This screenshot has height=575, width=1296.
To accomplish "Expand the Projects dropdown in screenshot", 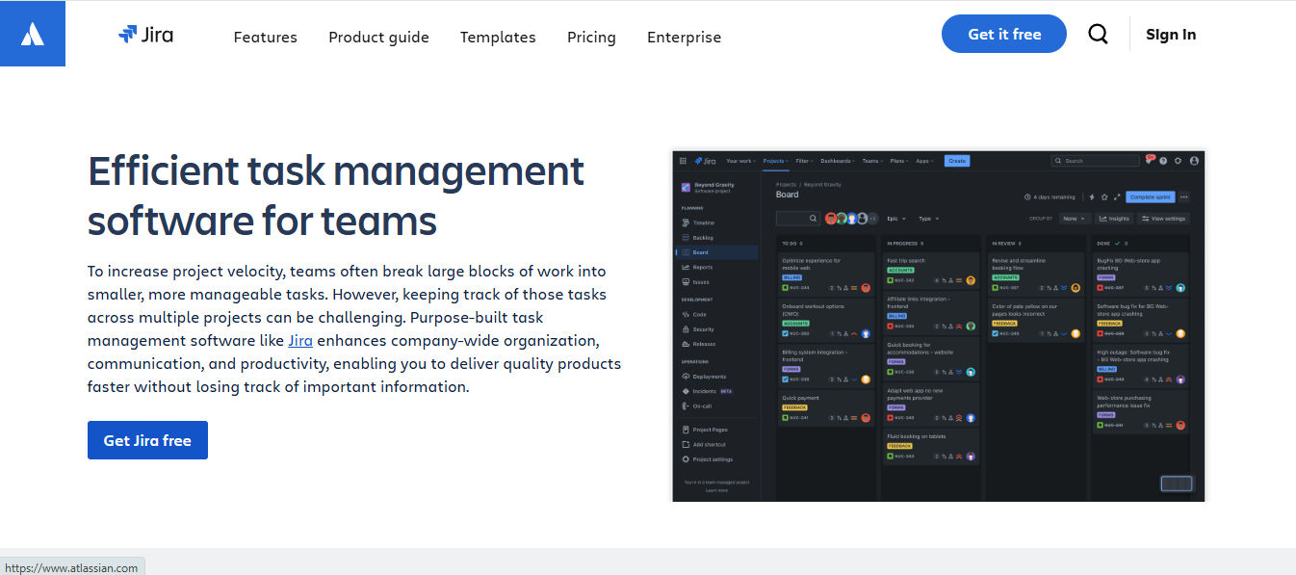I will 775,161.
